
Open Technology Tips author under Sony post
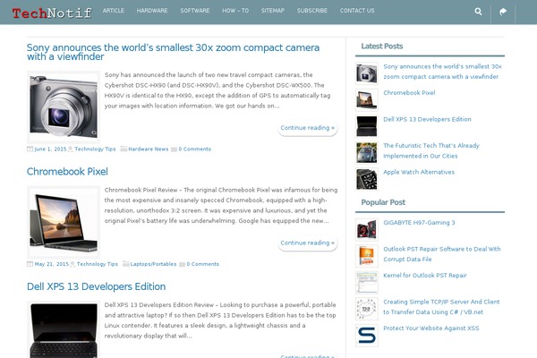tap(95, 149)
